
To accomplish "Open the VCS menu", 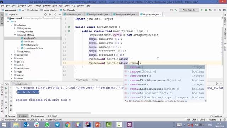I will coord(73,6).
